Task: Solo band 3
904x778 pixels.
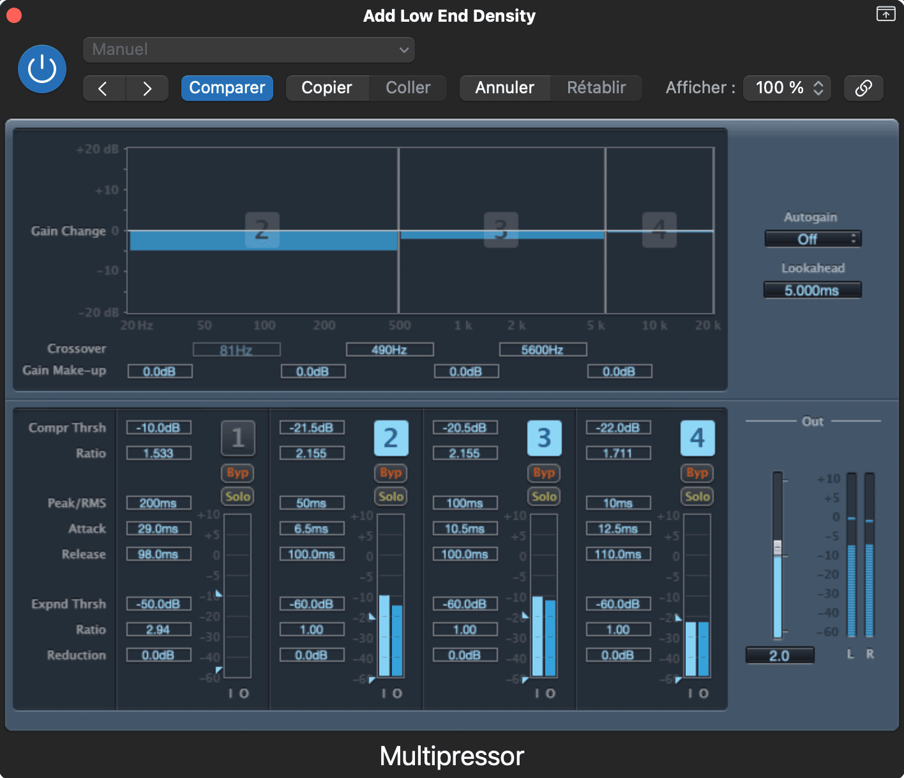Action: pos(544,496)
